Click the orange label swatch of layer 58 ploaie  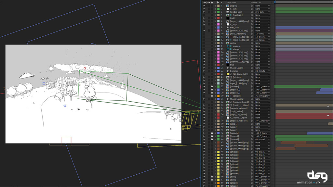click(218, 183)
